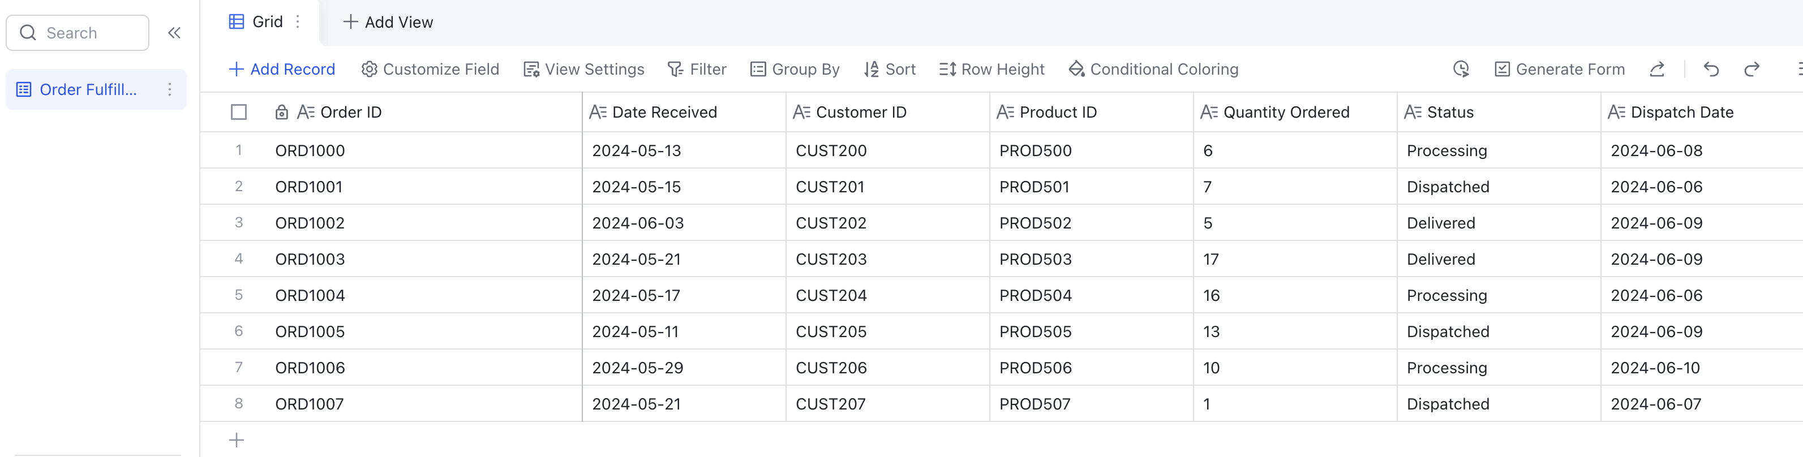Screen dimensions: 1803x457
Task: Open Order Fulfill table three-dot menu
Action: 169,89
